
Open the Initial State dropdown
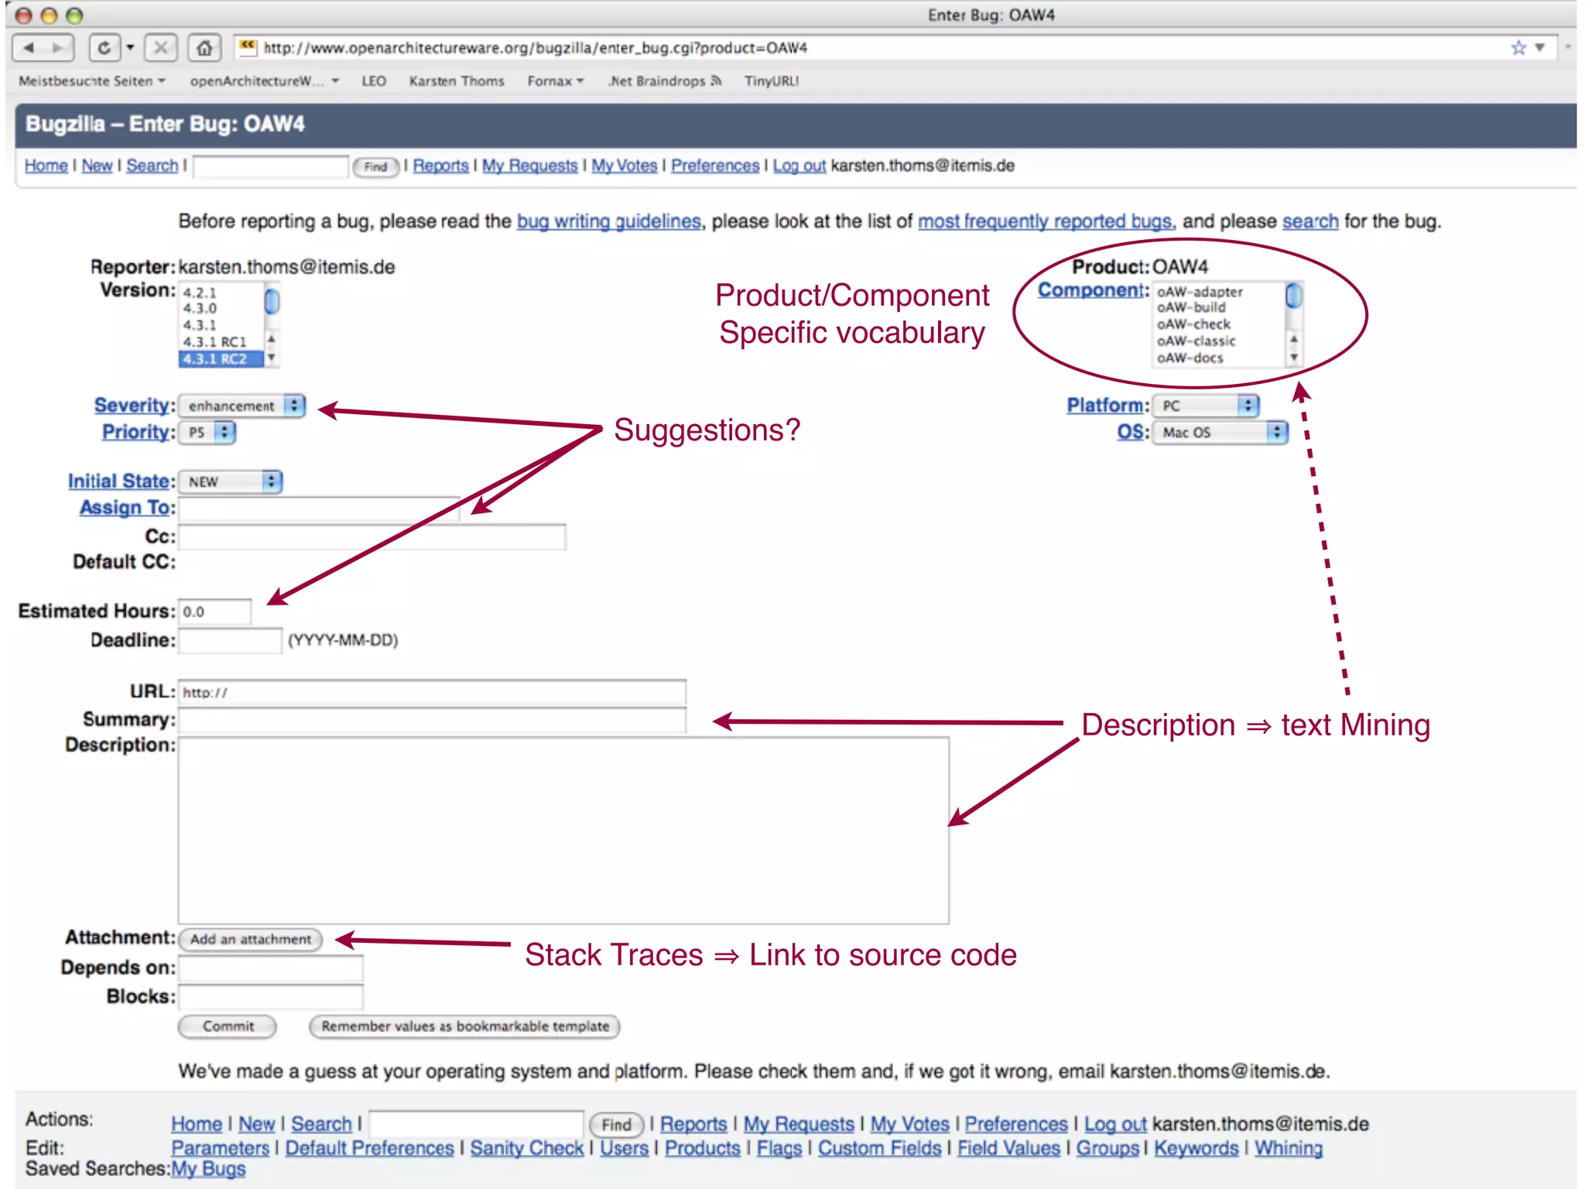(x=231, y=481)
